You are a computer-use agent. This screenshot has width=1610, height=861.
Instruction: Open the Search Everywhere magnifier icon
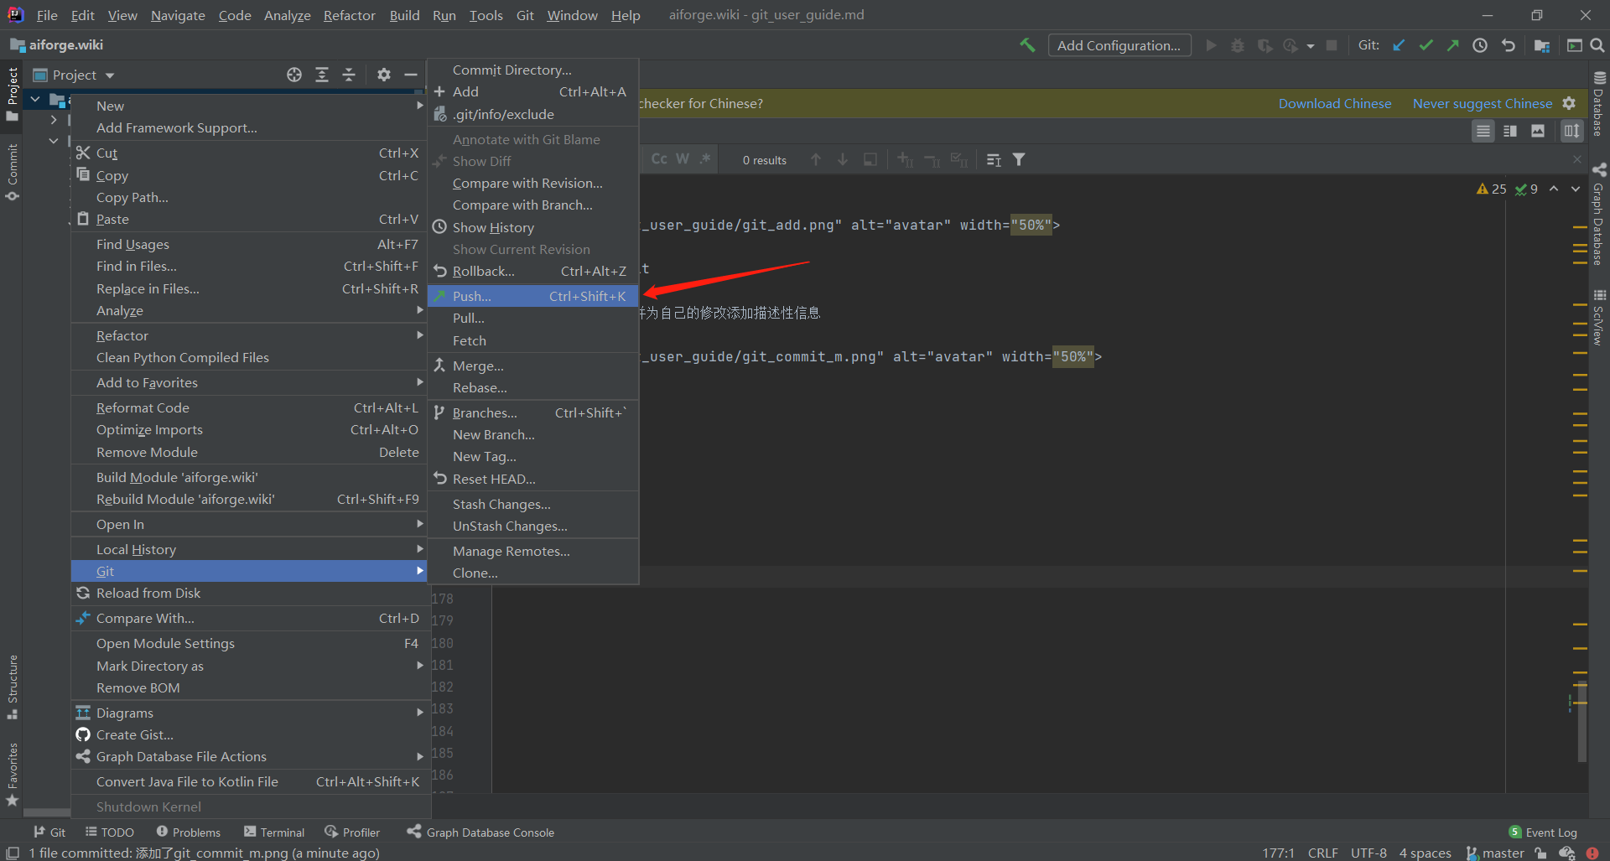[1597, 45]
